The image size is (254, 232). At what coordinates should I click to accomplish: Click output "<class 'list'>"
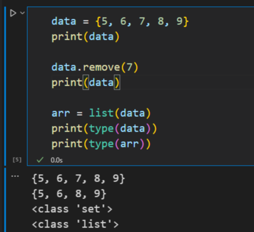75,225
